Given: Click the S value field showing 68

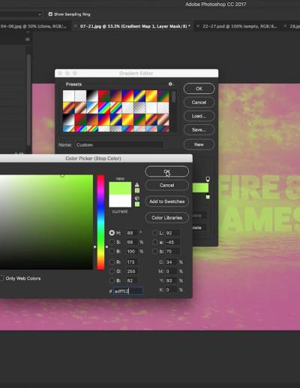Looking at the screenshot, I should (x=132, y=242).
